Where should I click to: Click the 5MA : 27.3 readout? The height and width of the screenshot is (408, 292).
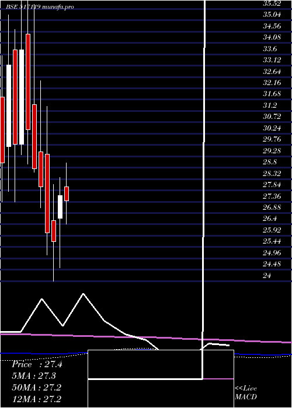[34, 376]
